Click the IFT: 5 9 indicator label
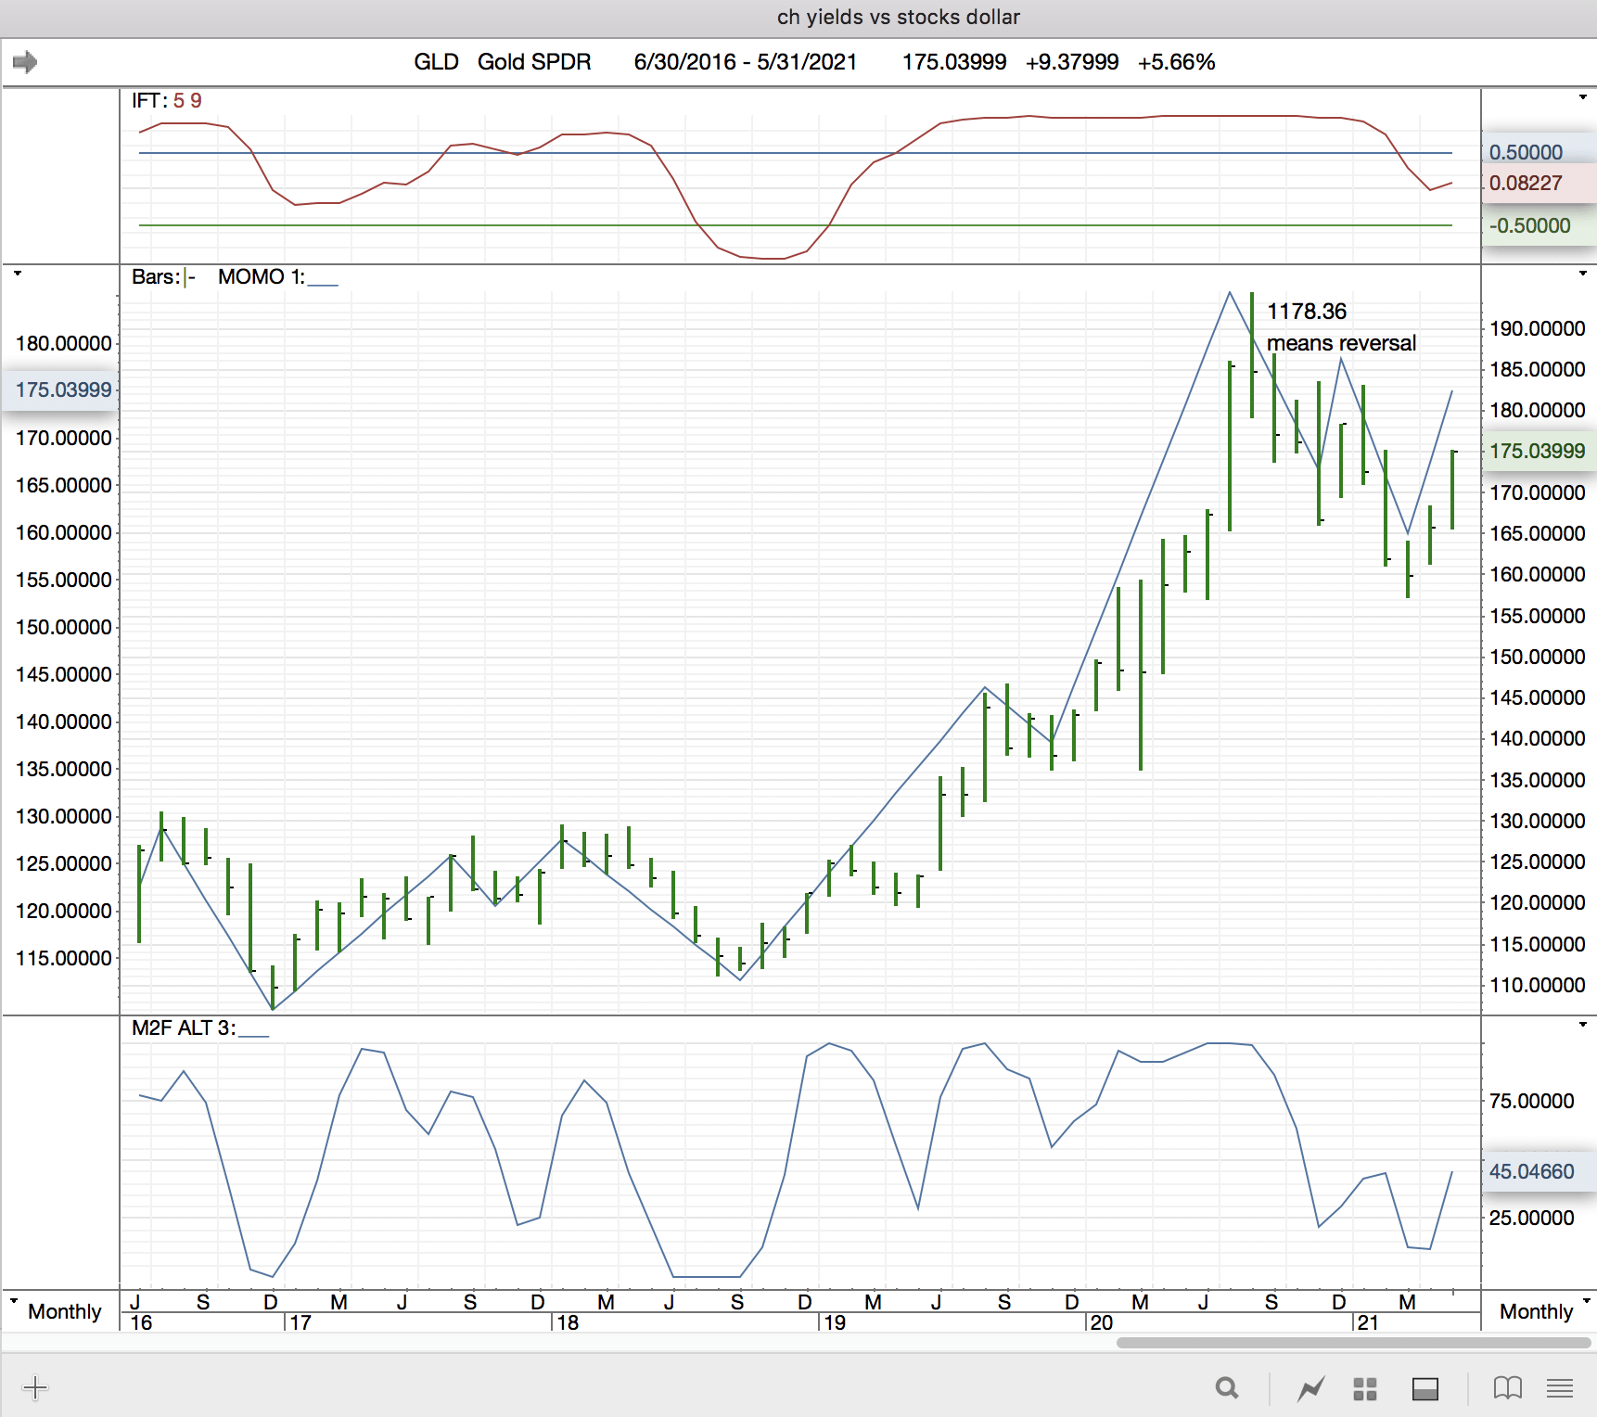This screenshot has width=1597, height=1417. pyautogui.click(x=167, y=100)
